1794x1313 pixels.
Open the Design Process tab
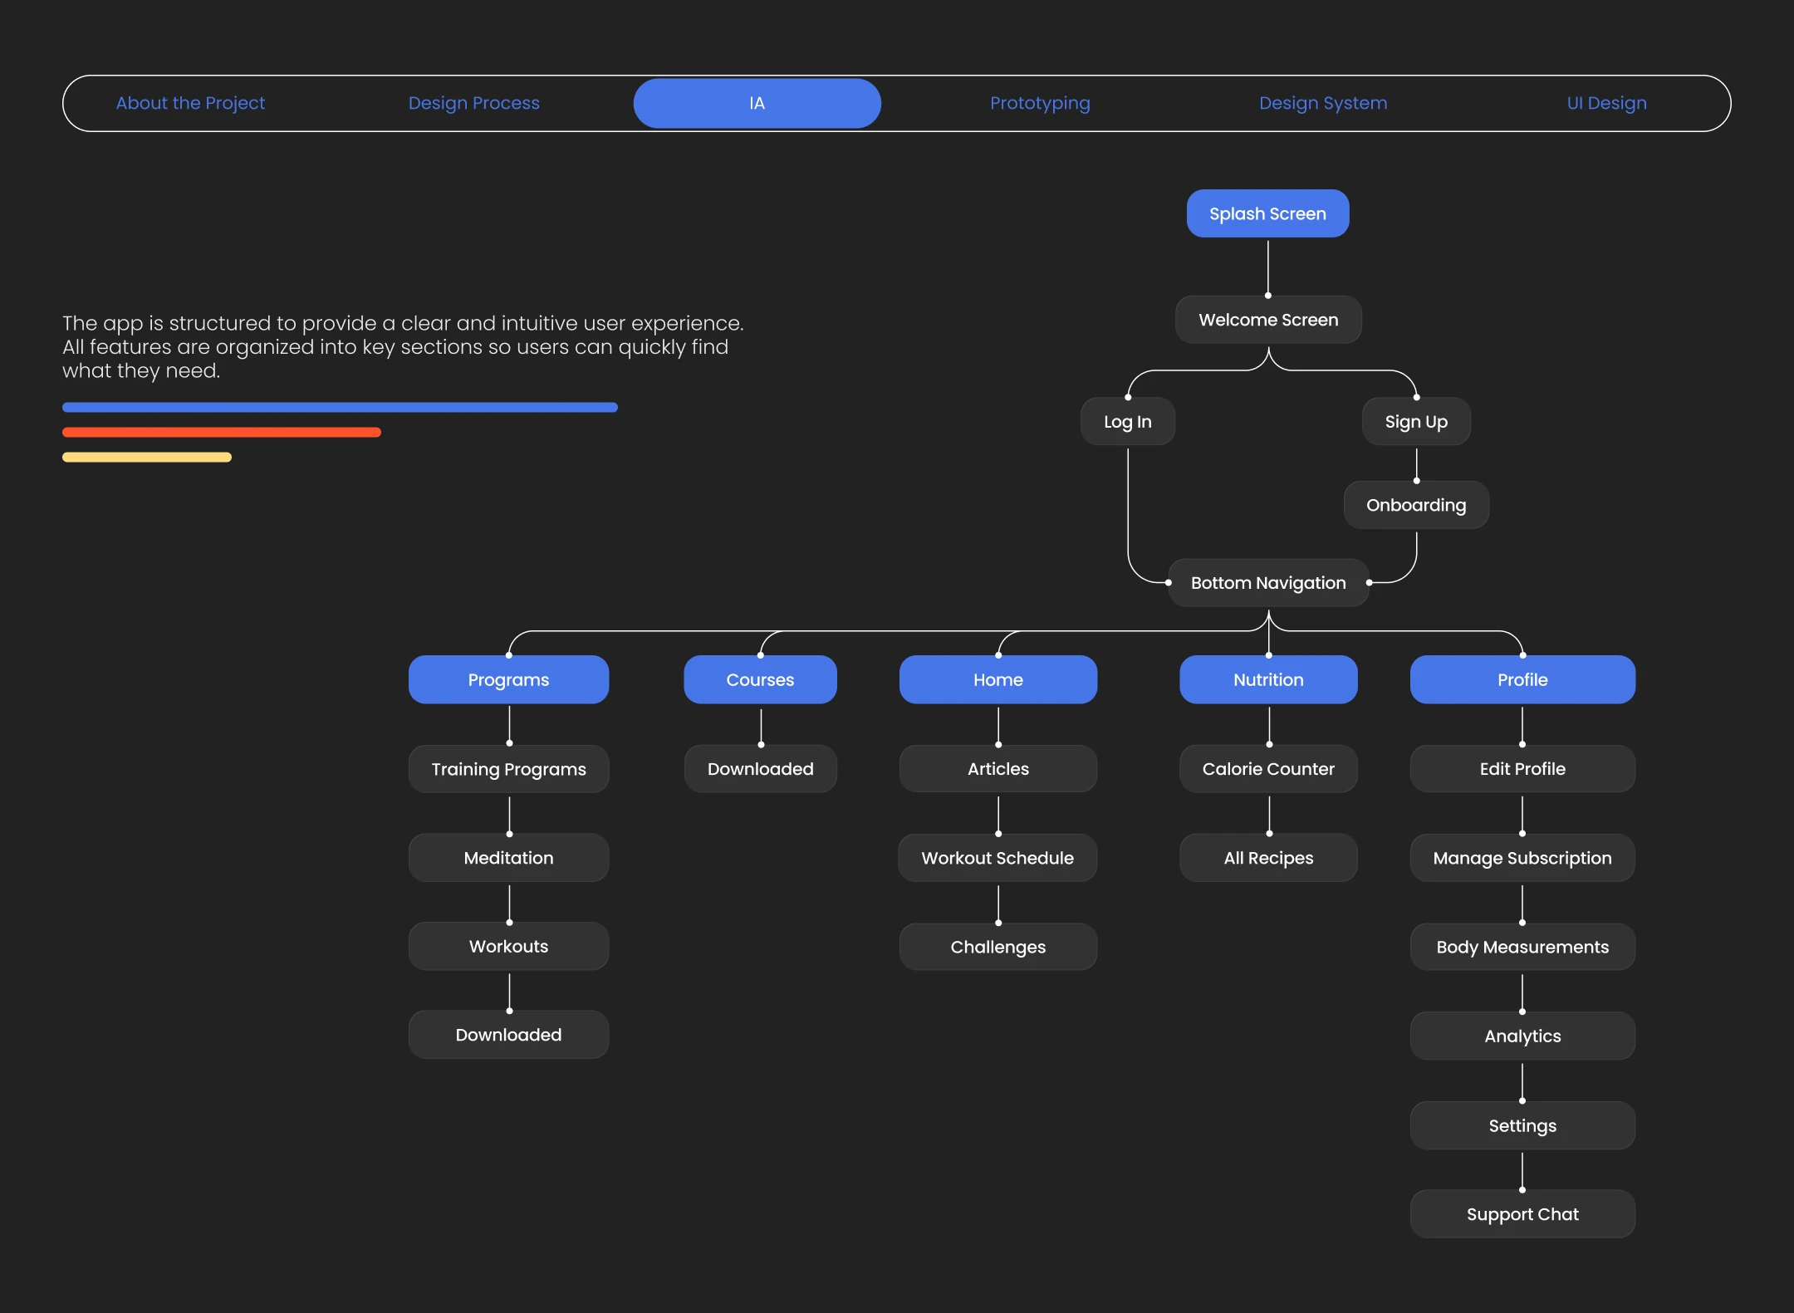point(473,103)
